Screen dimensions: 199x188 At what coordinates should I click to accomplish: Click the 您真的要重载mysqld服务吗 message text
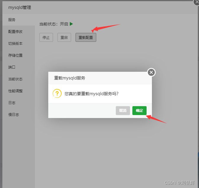pos(92,94)
